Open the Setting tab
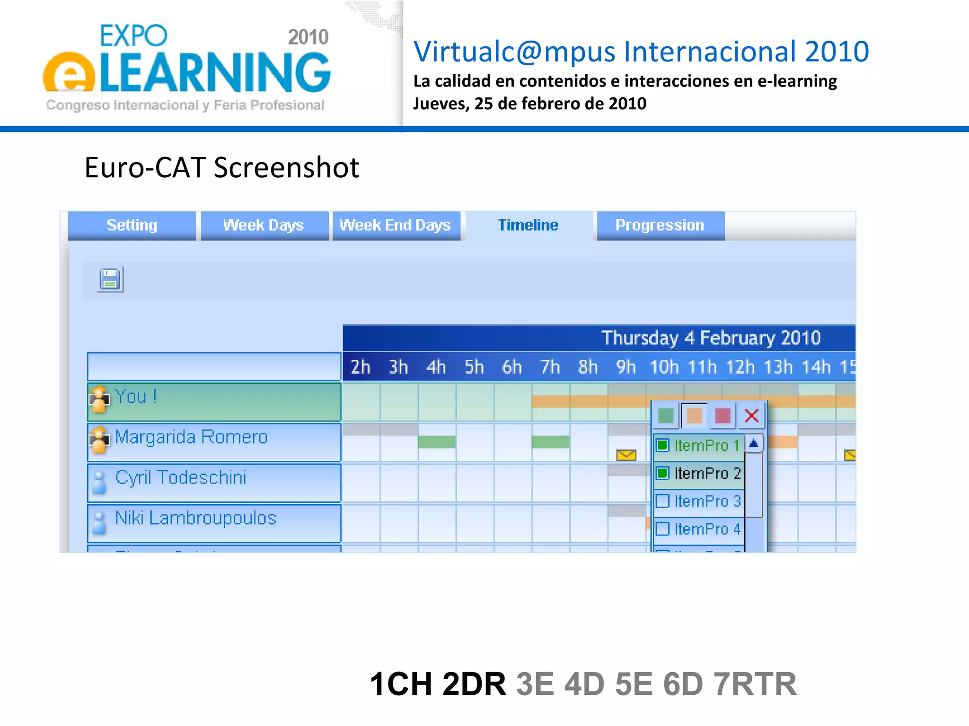This screenshot has height=726, width=969. point(132,225)
